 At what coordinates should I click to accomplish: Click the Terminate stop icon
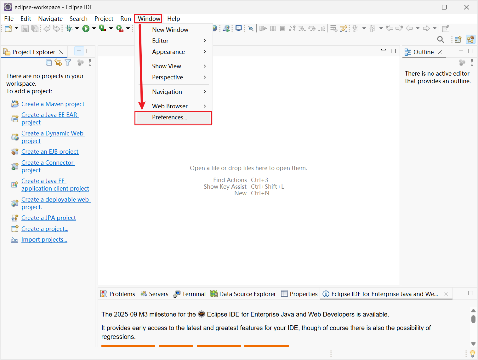[x=283, y=29]
